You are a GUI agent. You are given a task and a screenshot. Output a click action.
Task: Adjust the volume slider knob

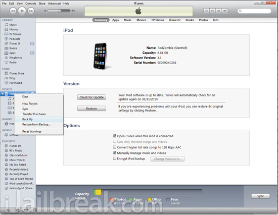60,11
